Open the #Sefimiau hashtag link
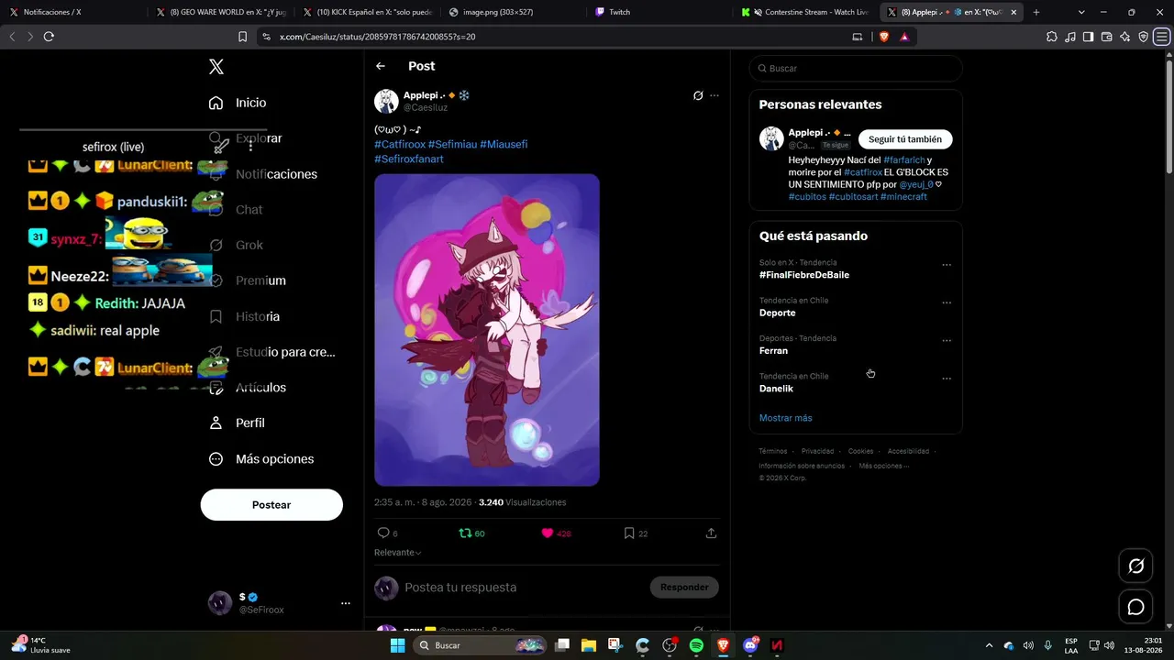This screenshot has width=1174, height=660. [452, 145]
